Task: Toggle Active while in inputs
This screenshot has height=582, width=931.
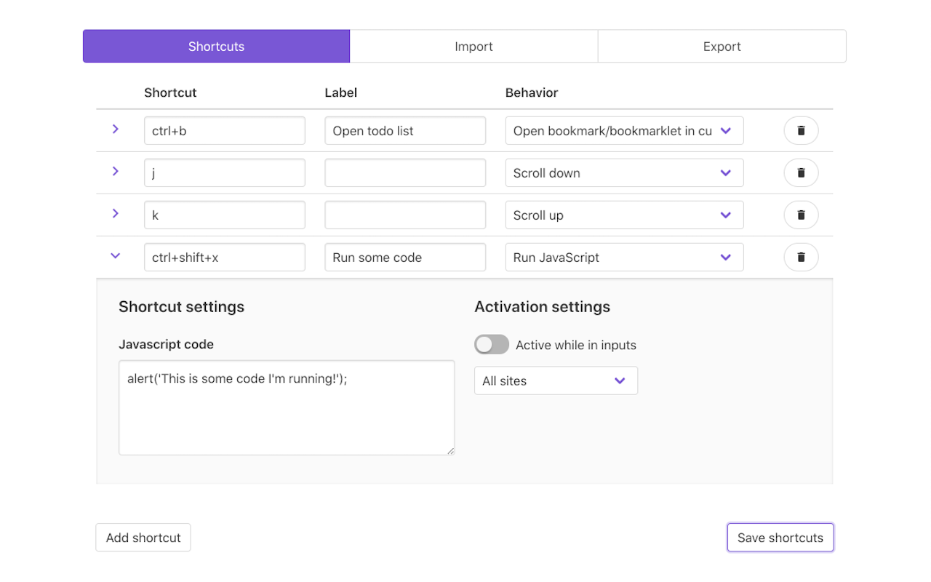Action: click(x=492, y=344)
